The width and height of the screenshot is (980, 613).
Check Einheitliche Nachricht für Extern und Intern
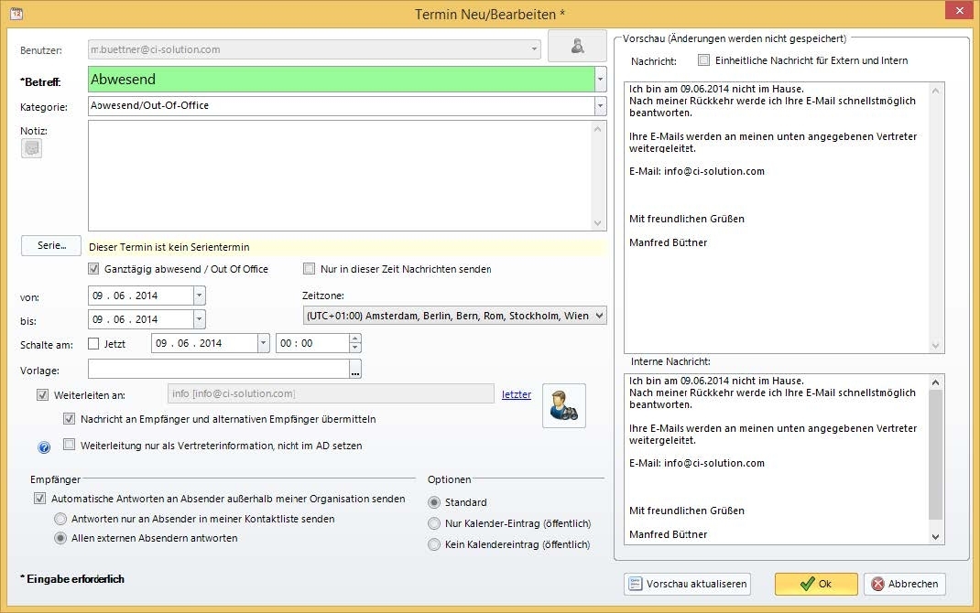click(x=703, y=60)
